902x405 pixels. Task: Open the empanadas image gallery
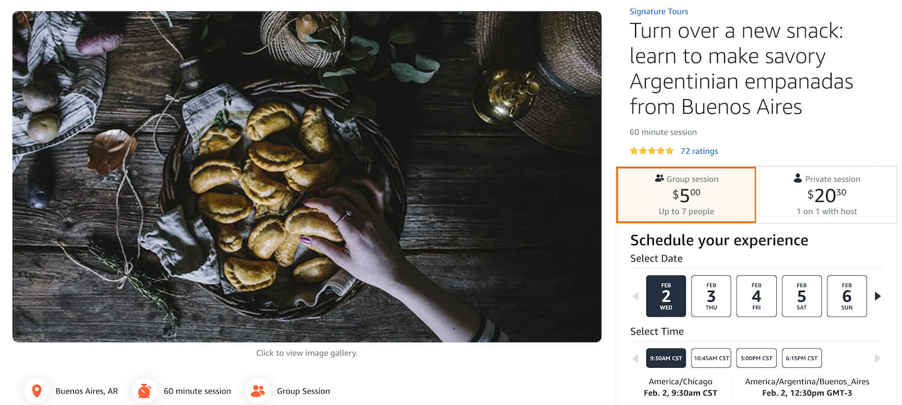307,177
